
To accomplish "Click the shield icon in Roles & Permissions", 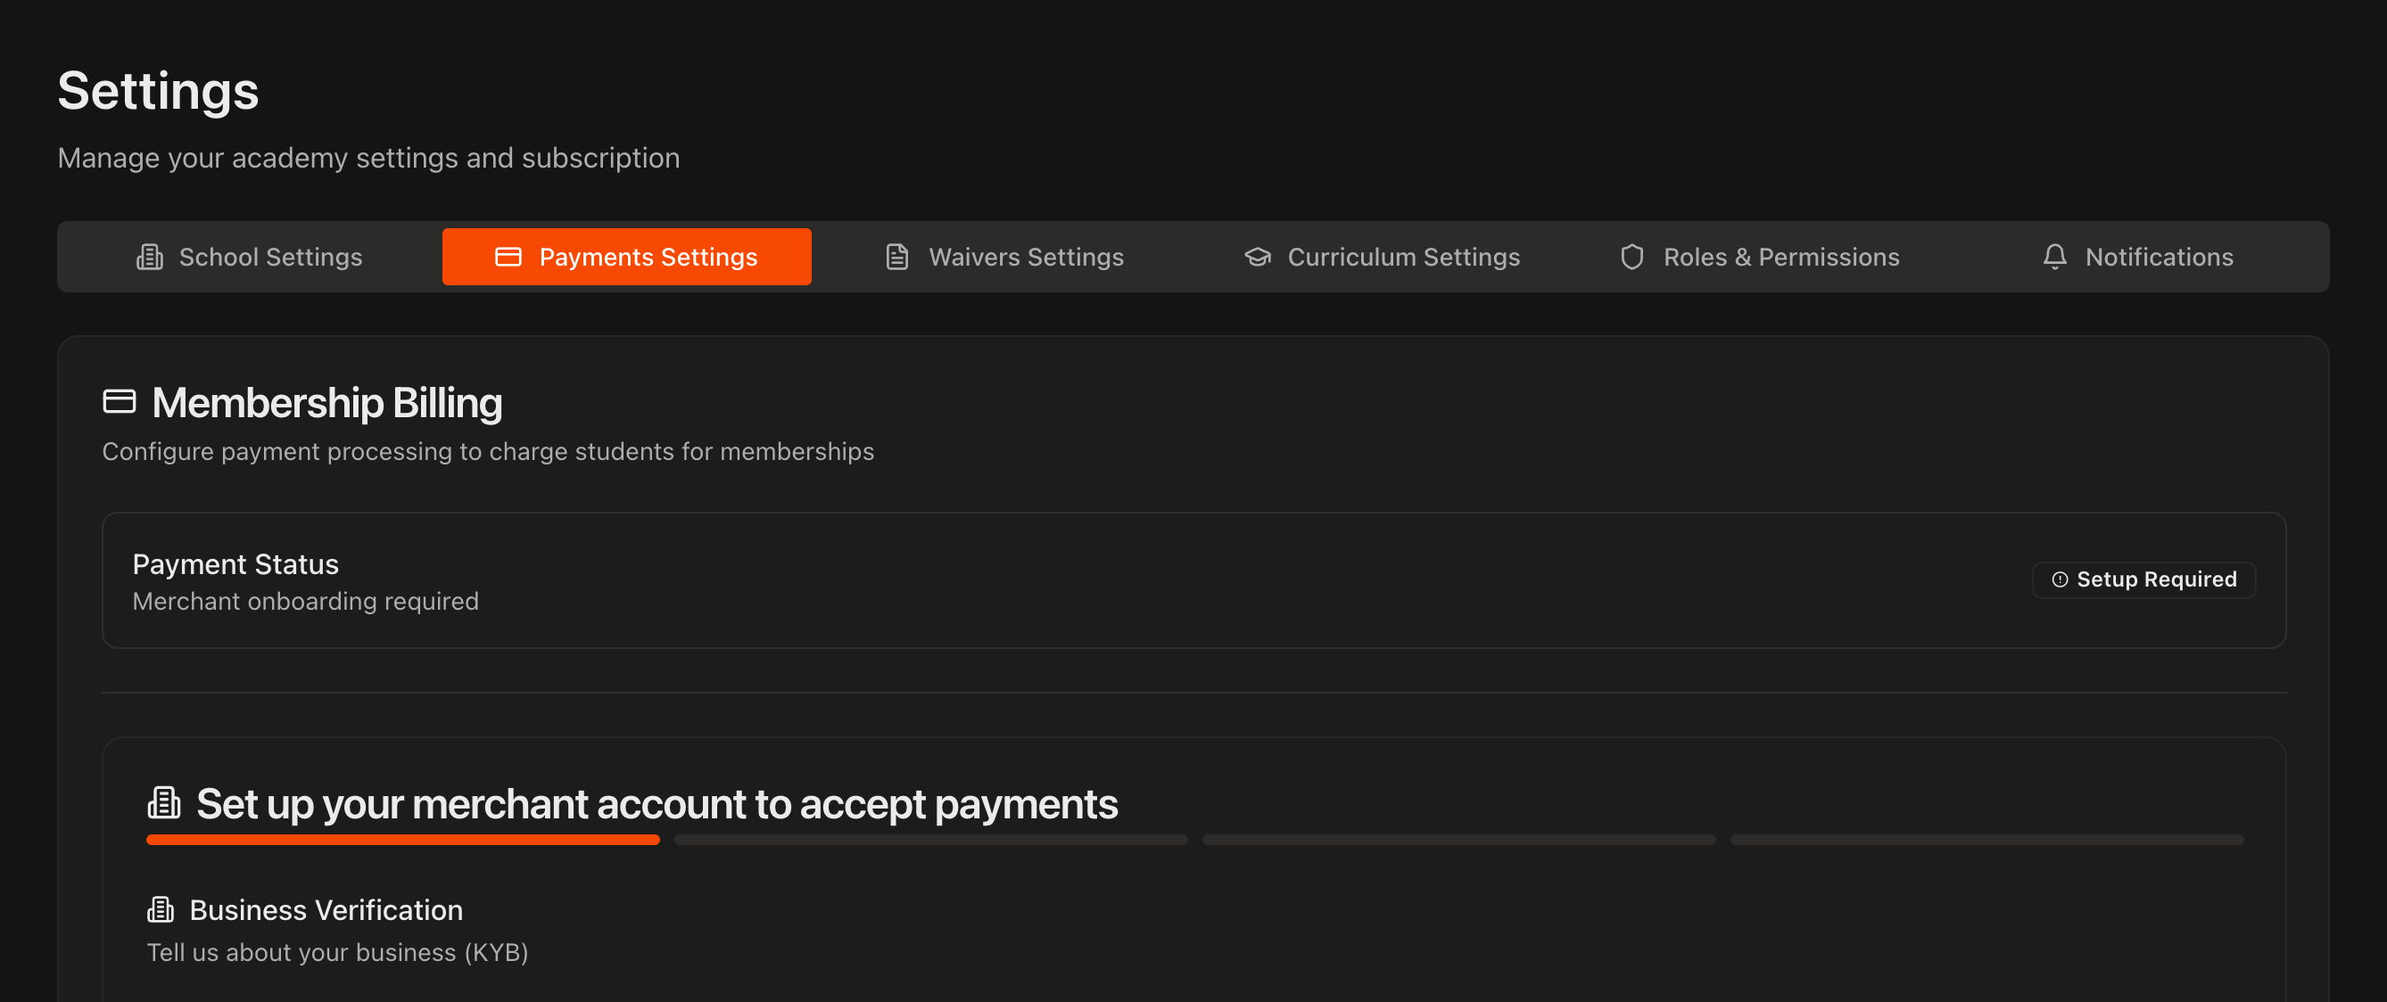I will [1631, 257].
